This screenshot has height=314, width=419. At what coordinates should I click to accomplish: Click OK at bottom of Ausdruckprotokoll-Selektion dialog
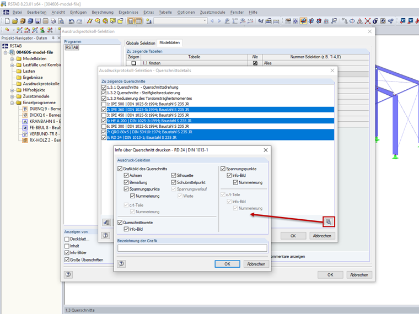[x=330, y=275]
